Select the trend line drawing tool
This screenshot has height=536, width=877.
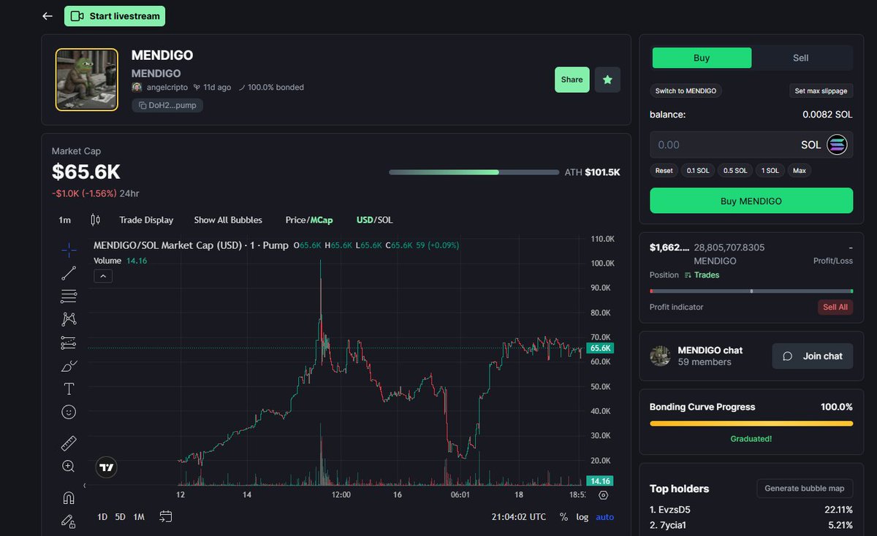tap(69, 273)
